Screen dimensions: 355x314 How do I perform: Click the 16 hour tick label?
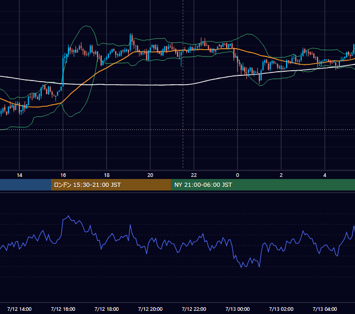[x=63, y=175]
